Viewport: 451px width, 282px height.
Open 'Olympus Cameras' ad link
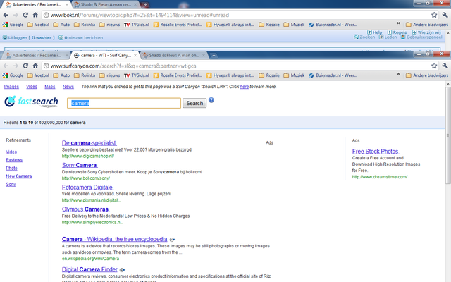[x=86, y=209]
